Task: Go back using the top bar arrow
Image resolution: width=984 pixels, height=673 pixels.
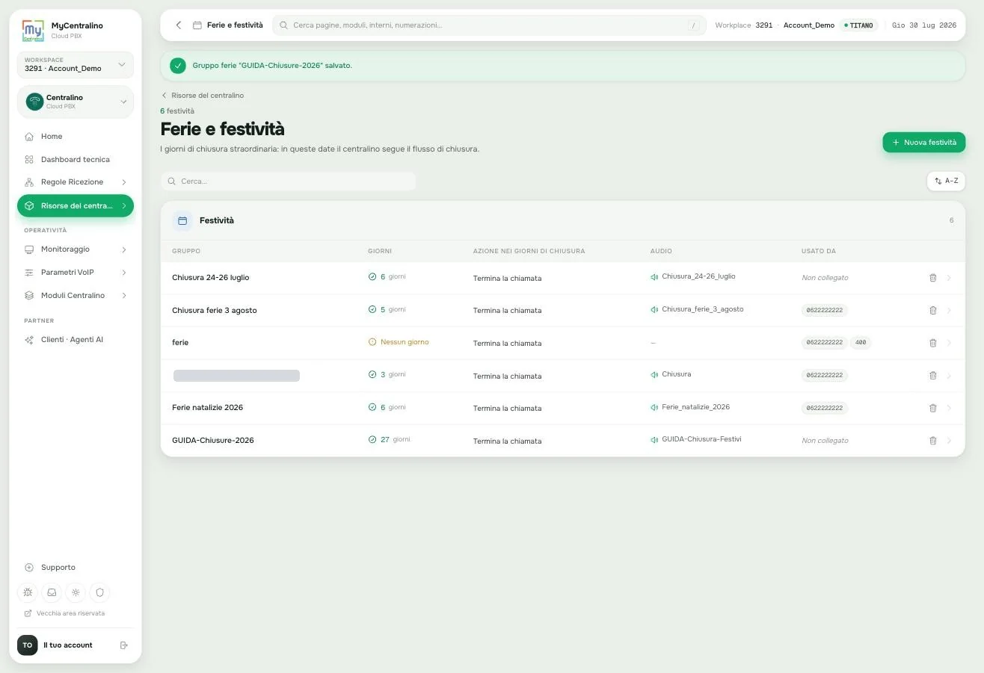Action: coord(178,25)
